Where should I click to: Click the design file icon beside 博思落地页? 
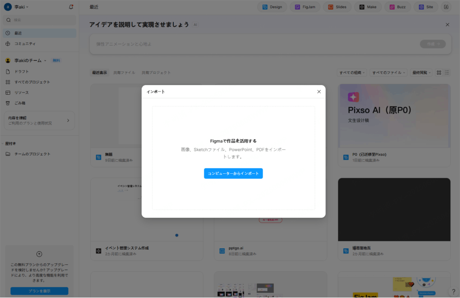tap(346, 251)
